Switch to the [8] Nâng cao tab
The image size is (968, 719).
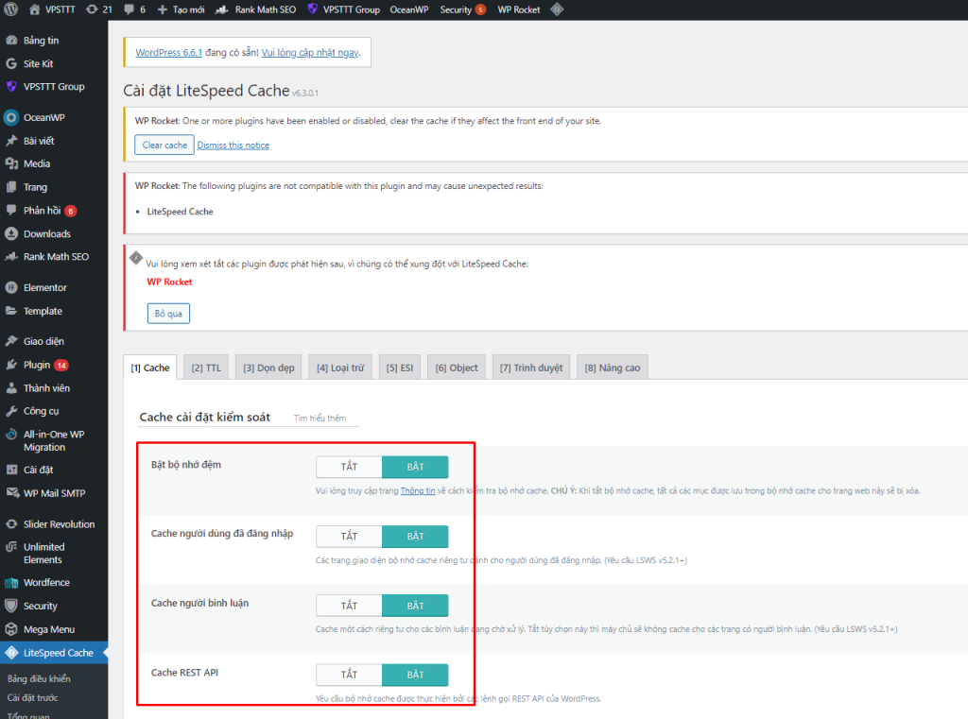click(x=613, y=368)
